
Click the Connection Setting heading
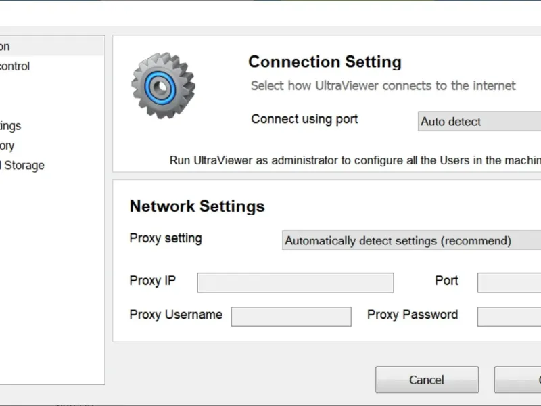(x=325, y=62)
